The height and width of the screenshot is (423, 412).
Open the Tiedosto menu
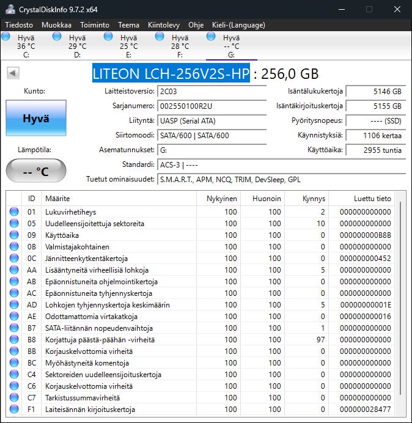(x=20, y=25)
